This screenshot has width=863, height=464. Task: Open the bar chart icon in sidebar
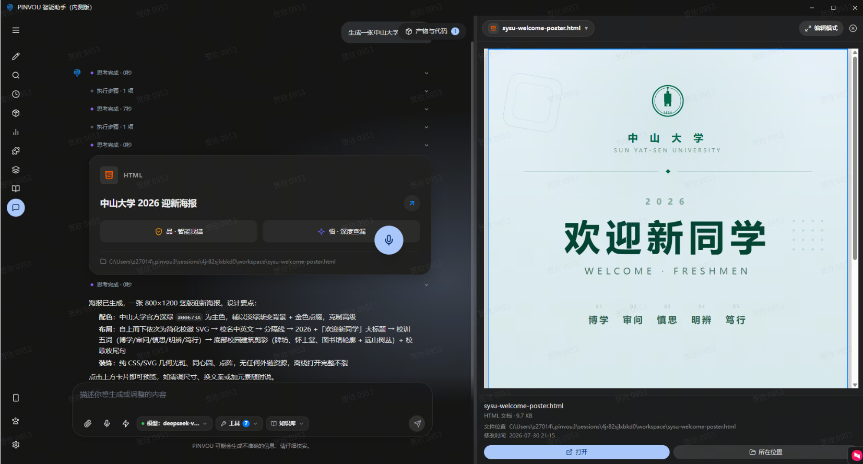(16, 132)
